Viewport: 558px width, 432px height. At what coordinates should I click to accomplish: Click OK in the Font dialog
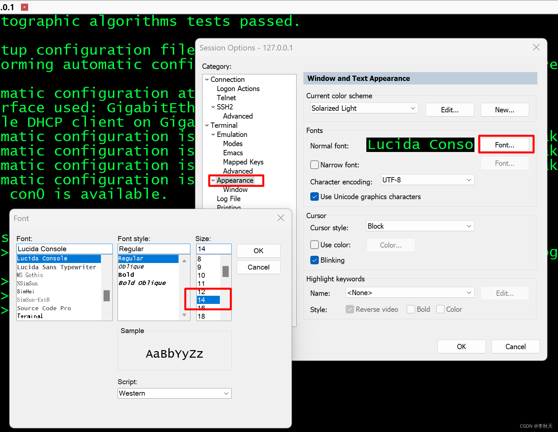click(258, 251)
